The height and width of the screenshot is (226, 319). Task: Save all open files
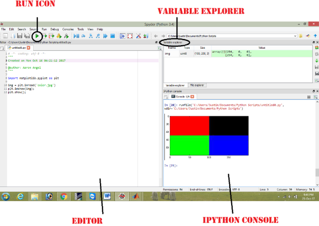27,36
